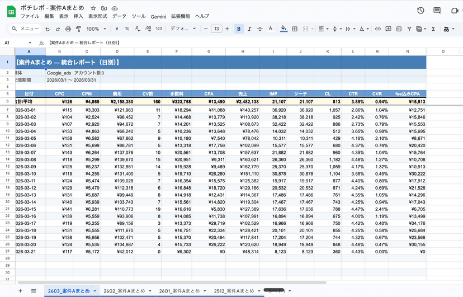Viewport: 463px width, 297px height.
Task: Select column header N
Action: pos(408,51)
